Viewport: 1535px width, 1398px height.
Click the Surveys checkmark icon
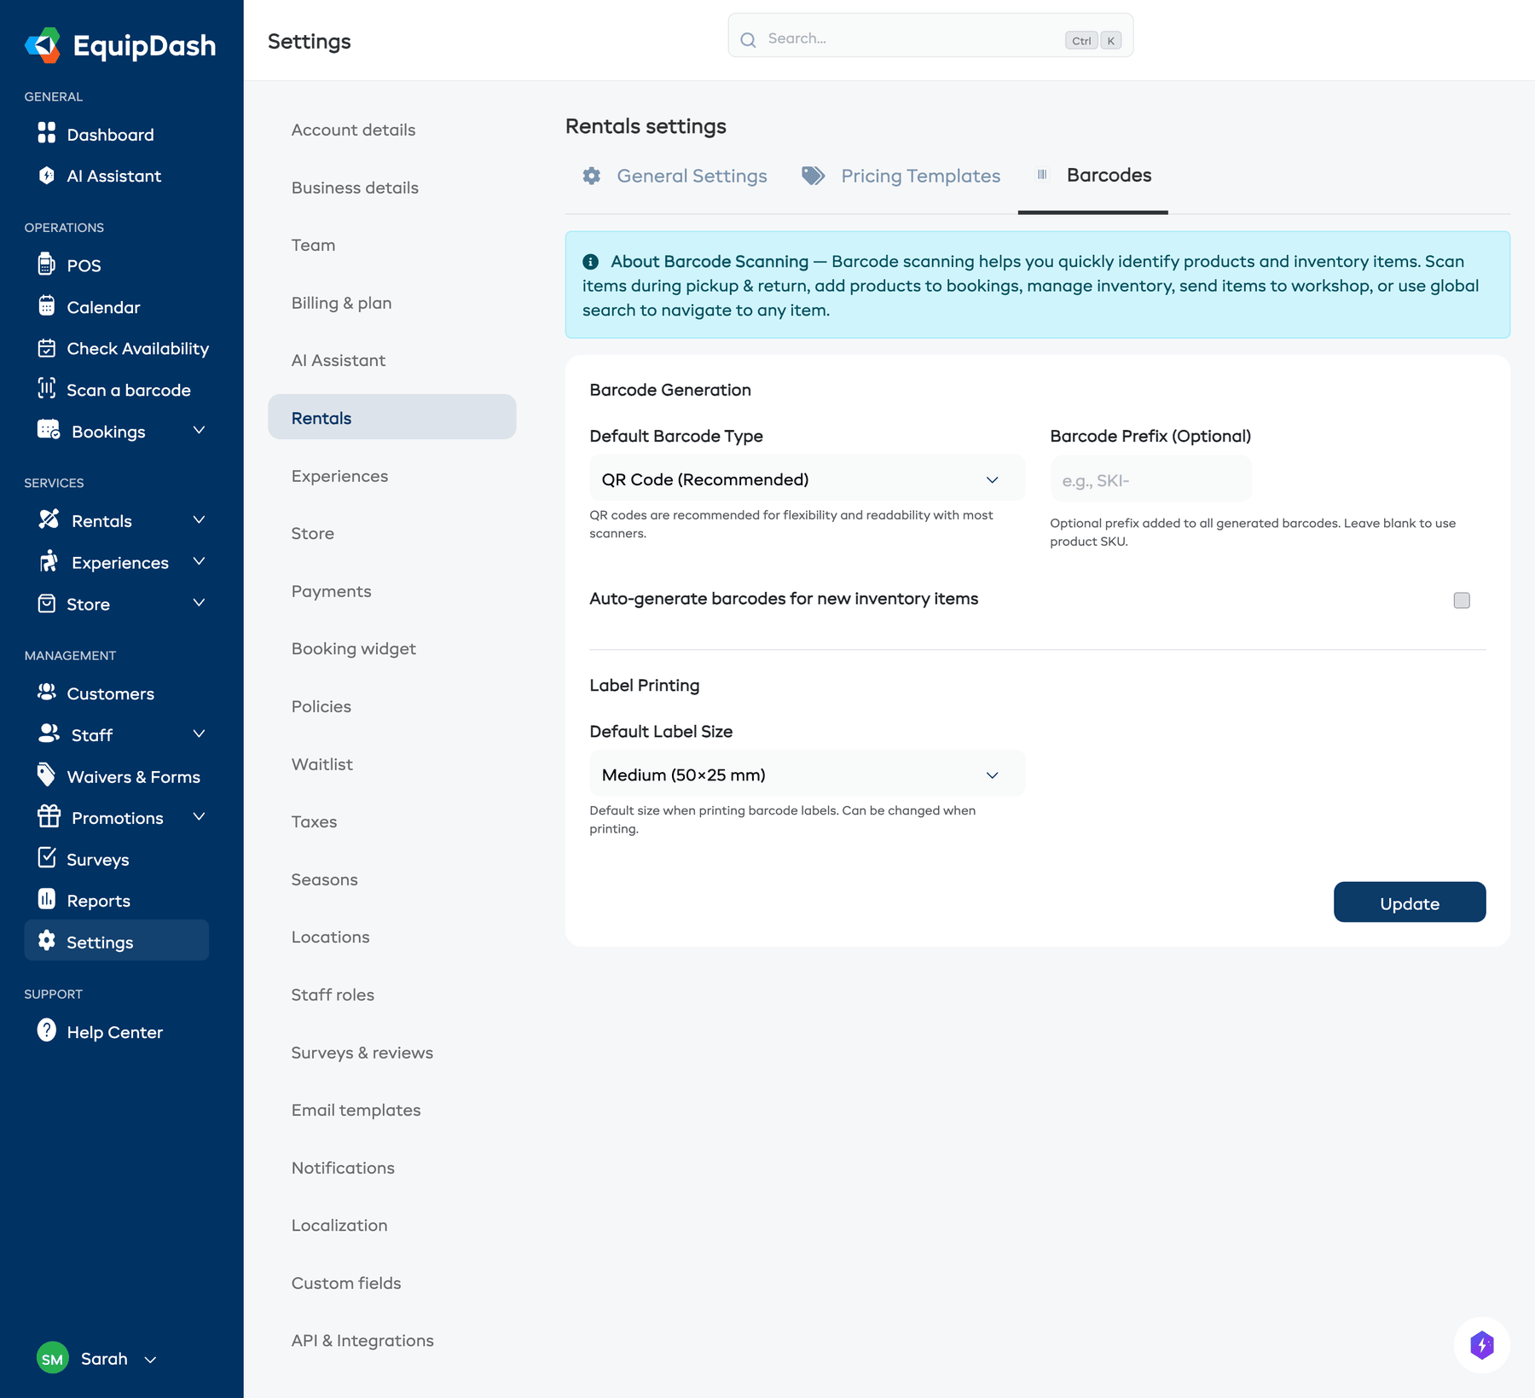click(x=47, y=858)
